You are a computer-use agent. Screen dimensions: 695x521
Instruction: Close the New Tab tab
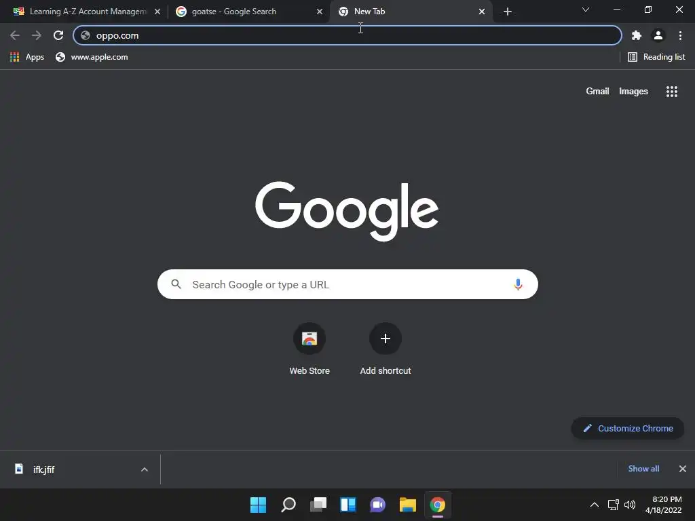(482, 12)
